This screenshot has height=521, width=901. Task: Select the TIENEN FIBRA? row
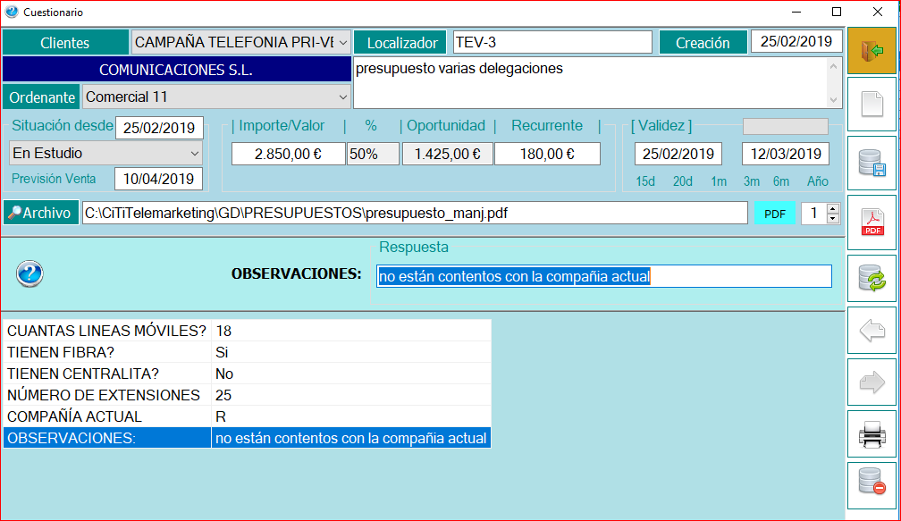point(247,352)
